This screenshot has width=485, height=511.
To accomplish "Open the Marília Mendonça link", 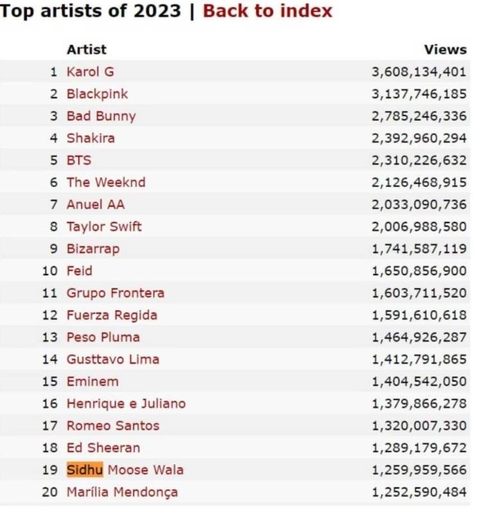I will [123, 492].
